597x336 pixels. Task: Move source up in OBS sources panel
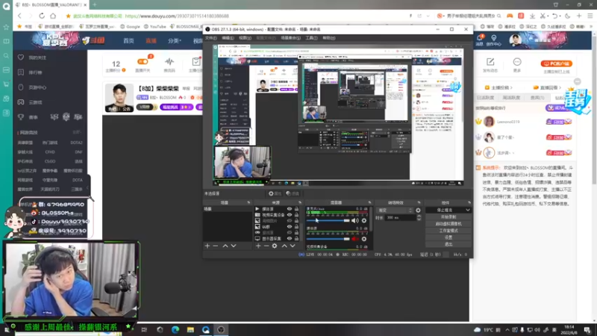pyautogui.click(x=284, y=246)
